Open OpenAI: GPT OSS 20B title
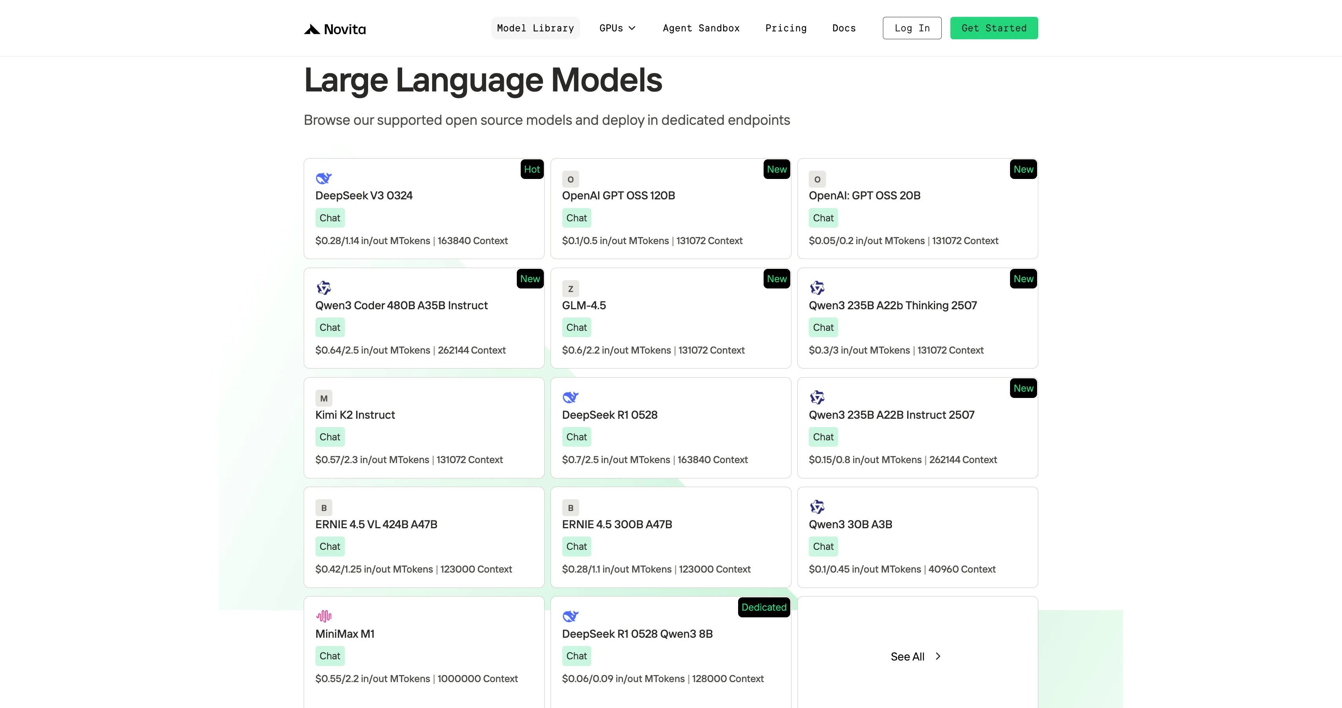This screenshot has height=708, width=1342. pyautogui.click(x=864, y=196)
